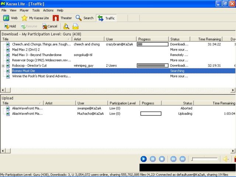
Task: Select Cheech.and.Chongs.Things.are.Tough download
Action: point(41,44)
